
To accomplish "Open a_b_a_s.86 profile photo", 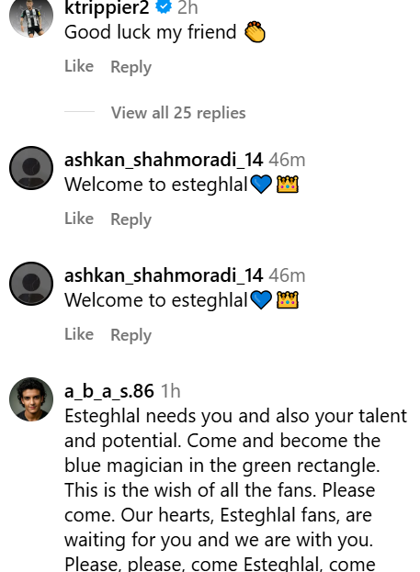I will point(31,399).
